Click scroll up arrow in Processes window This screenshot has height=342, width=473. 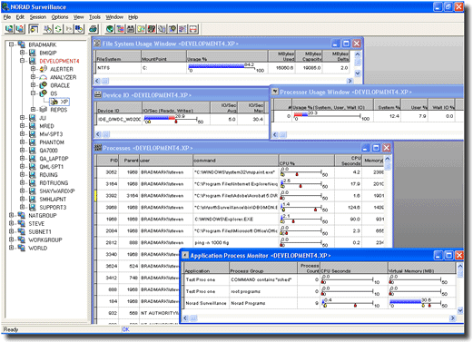(388, 159)
